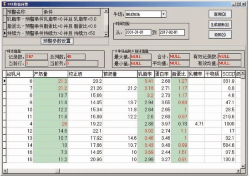Viewport: 249px width, 176px height.
Task: Open 预警参数设置 warning parameter settings
Action: 57,41
